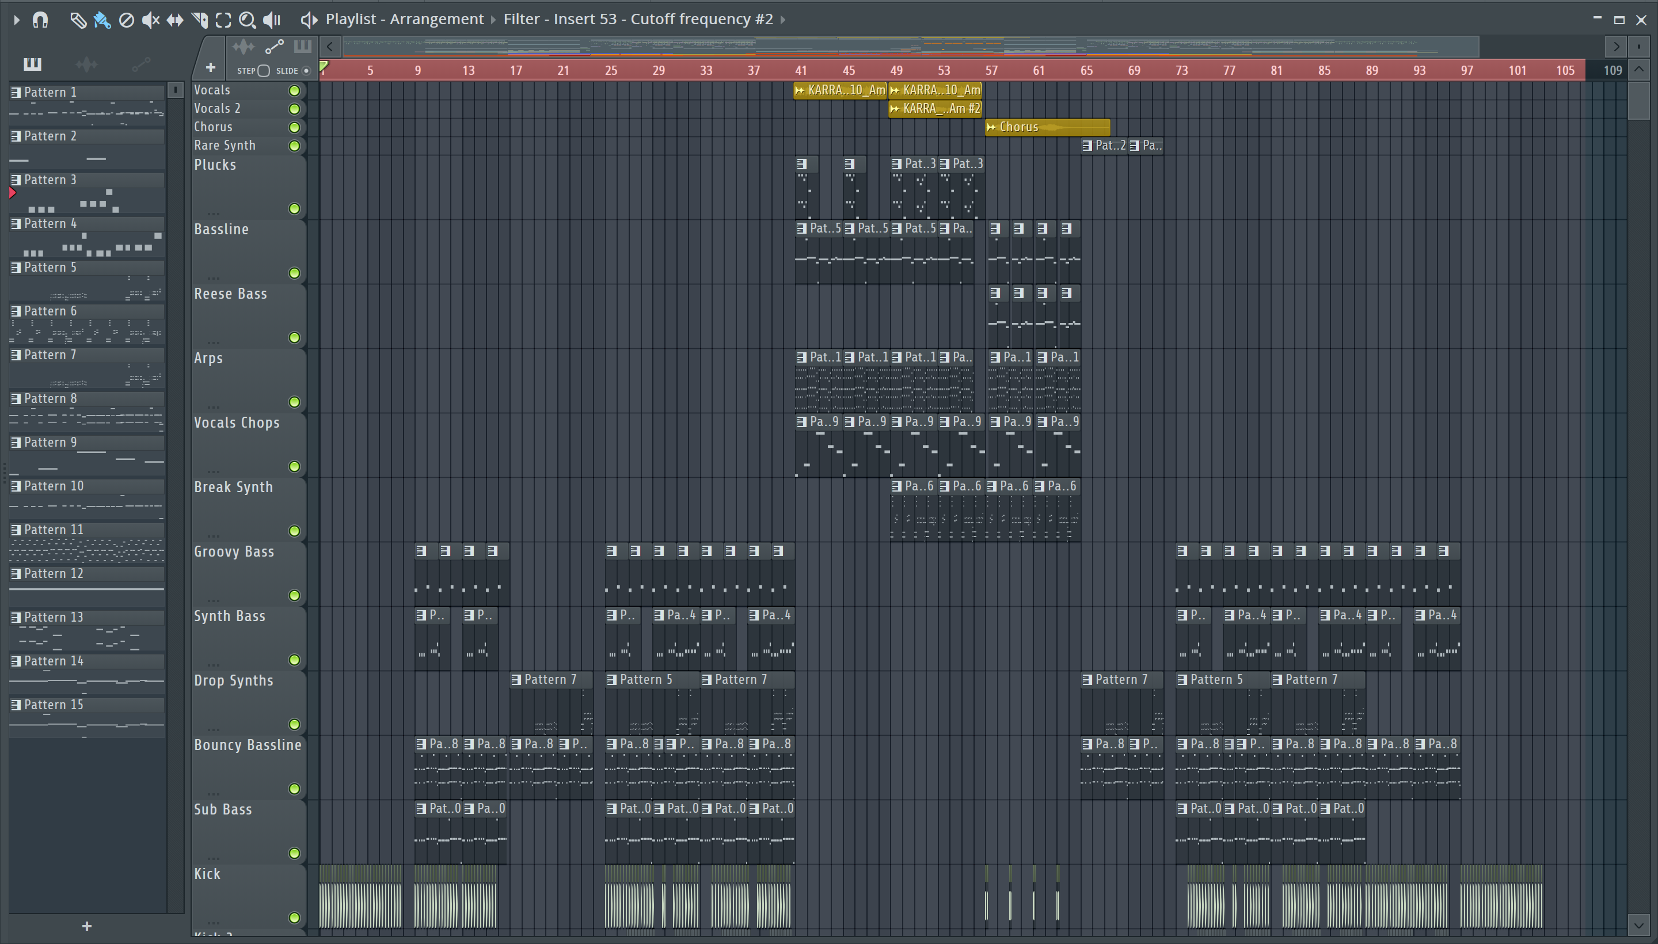Click bar 73 on the timeline ruler
The width and height of the screenshot is (1658, 944).
[x=1181, y=71]
